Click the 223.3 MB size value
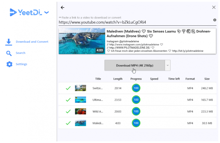Image resolution: width=220 pixels, height=143 pixels. coord(207,112)
